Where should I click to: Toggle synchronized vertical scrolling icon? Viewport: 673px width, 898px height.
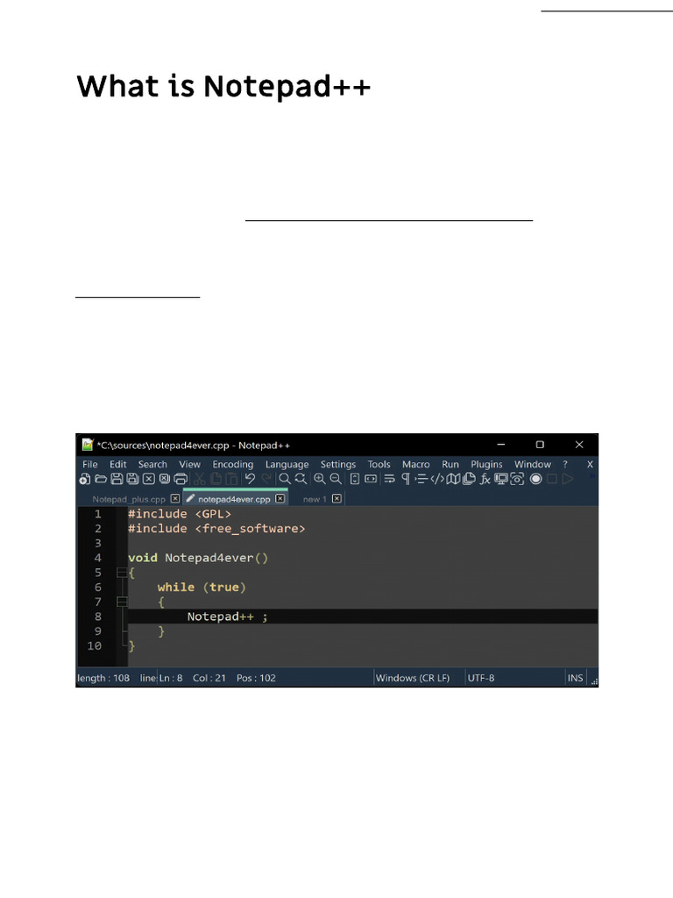(x=355, y=479)
